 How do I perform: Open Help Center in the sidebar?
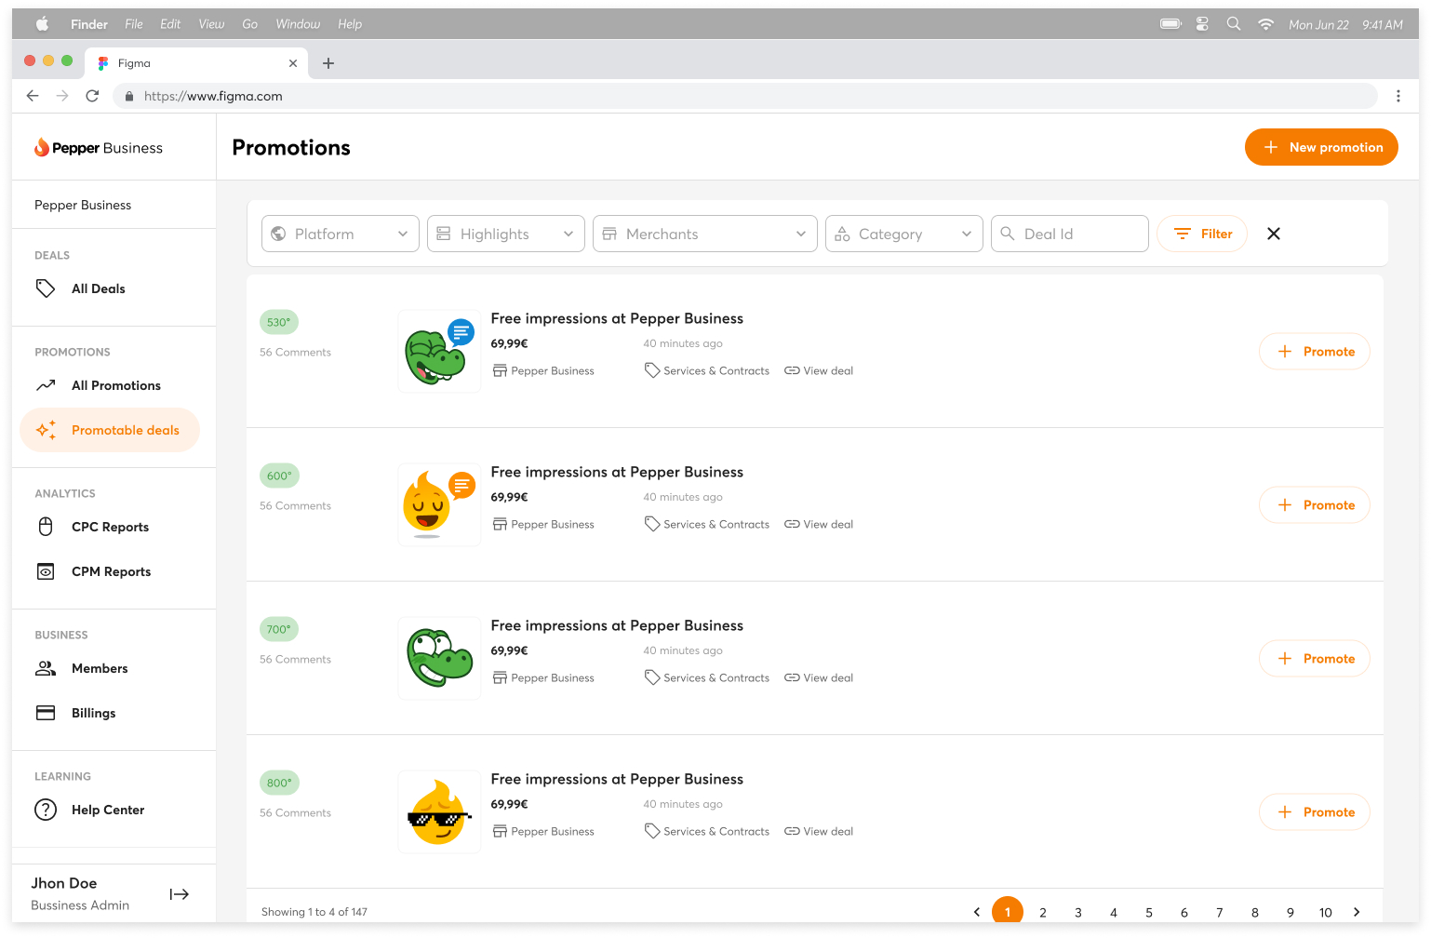pos(110,810)
